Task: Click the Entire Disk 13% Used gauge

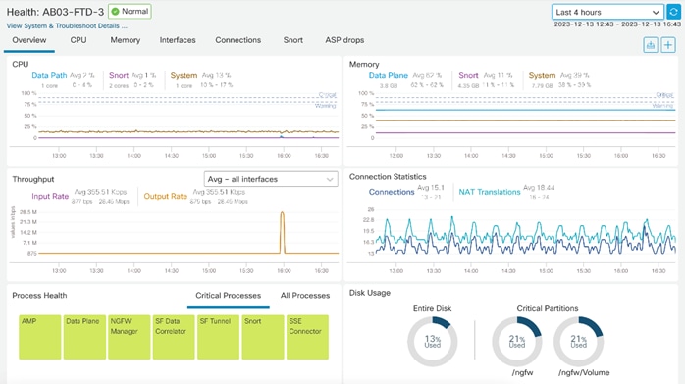Action: point(433,342)
